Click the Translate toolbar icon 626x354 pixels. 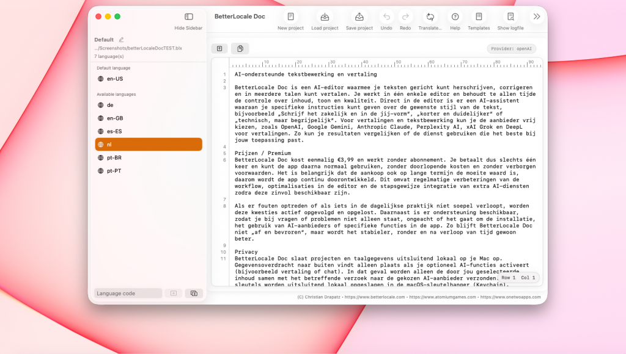click(x=430, y=17)
